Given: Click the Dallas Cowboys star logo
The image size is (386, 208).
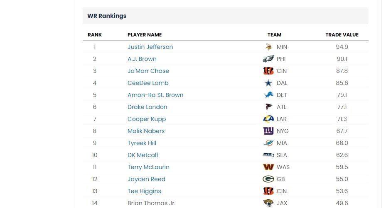Looking at the screenshot, I should 268,83.
